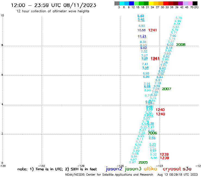The height and width of the screenshot is (177, 201).
Task: Click the black swatch ending the color scale
Action: coord(195,3)
